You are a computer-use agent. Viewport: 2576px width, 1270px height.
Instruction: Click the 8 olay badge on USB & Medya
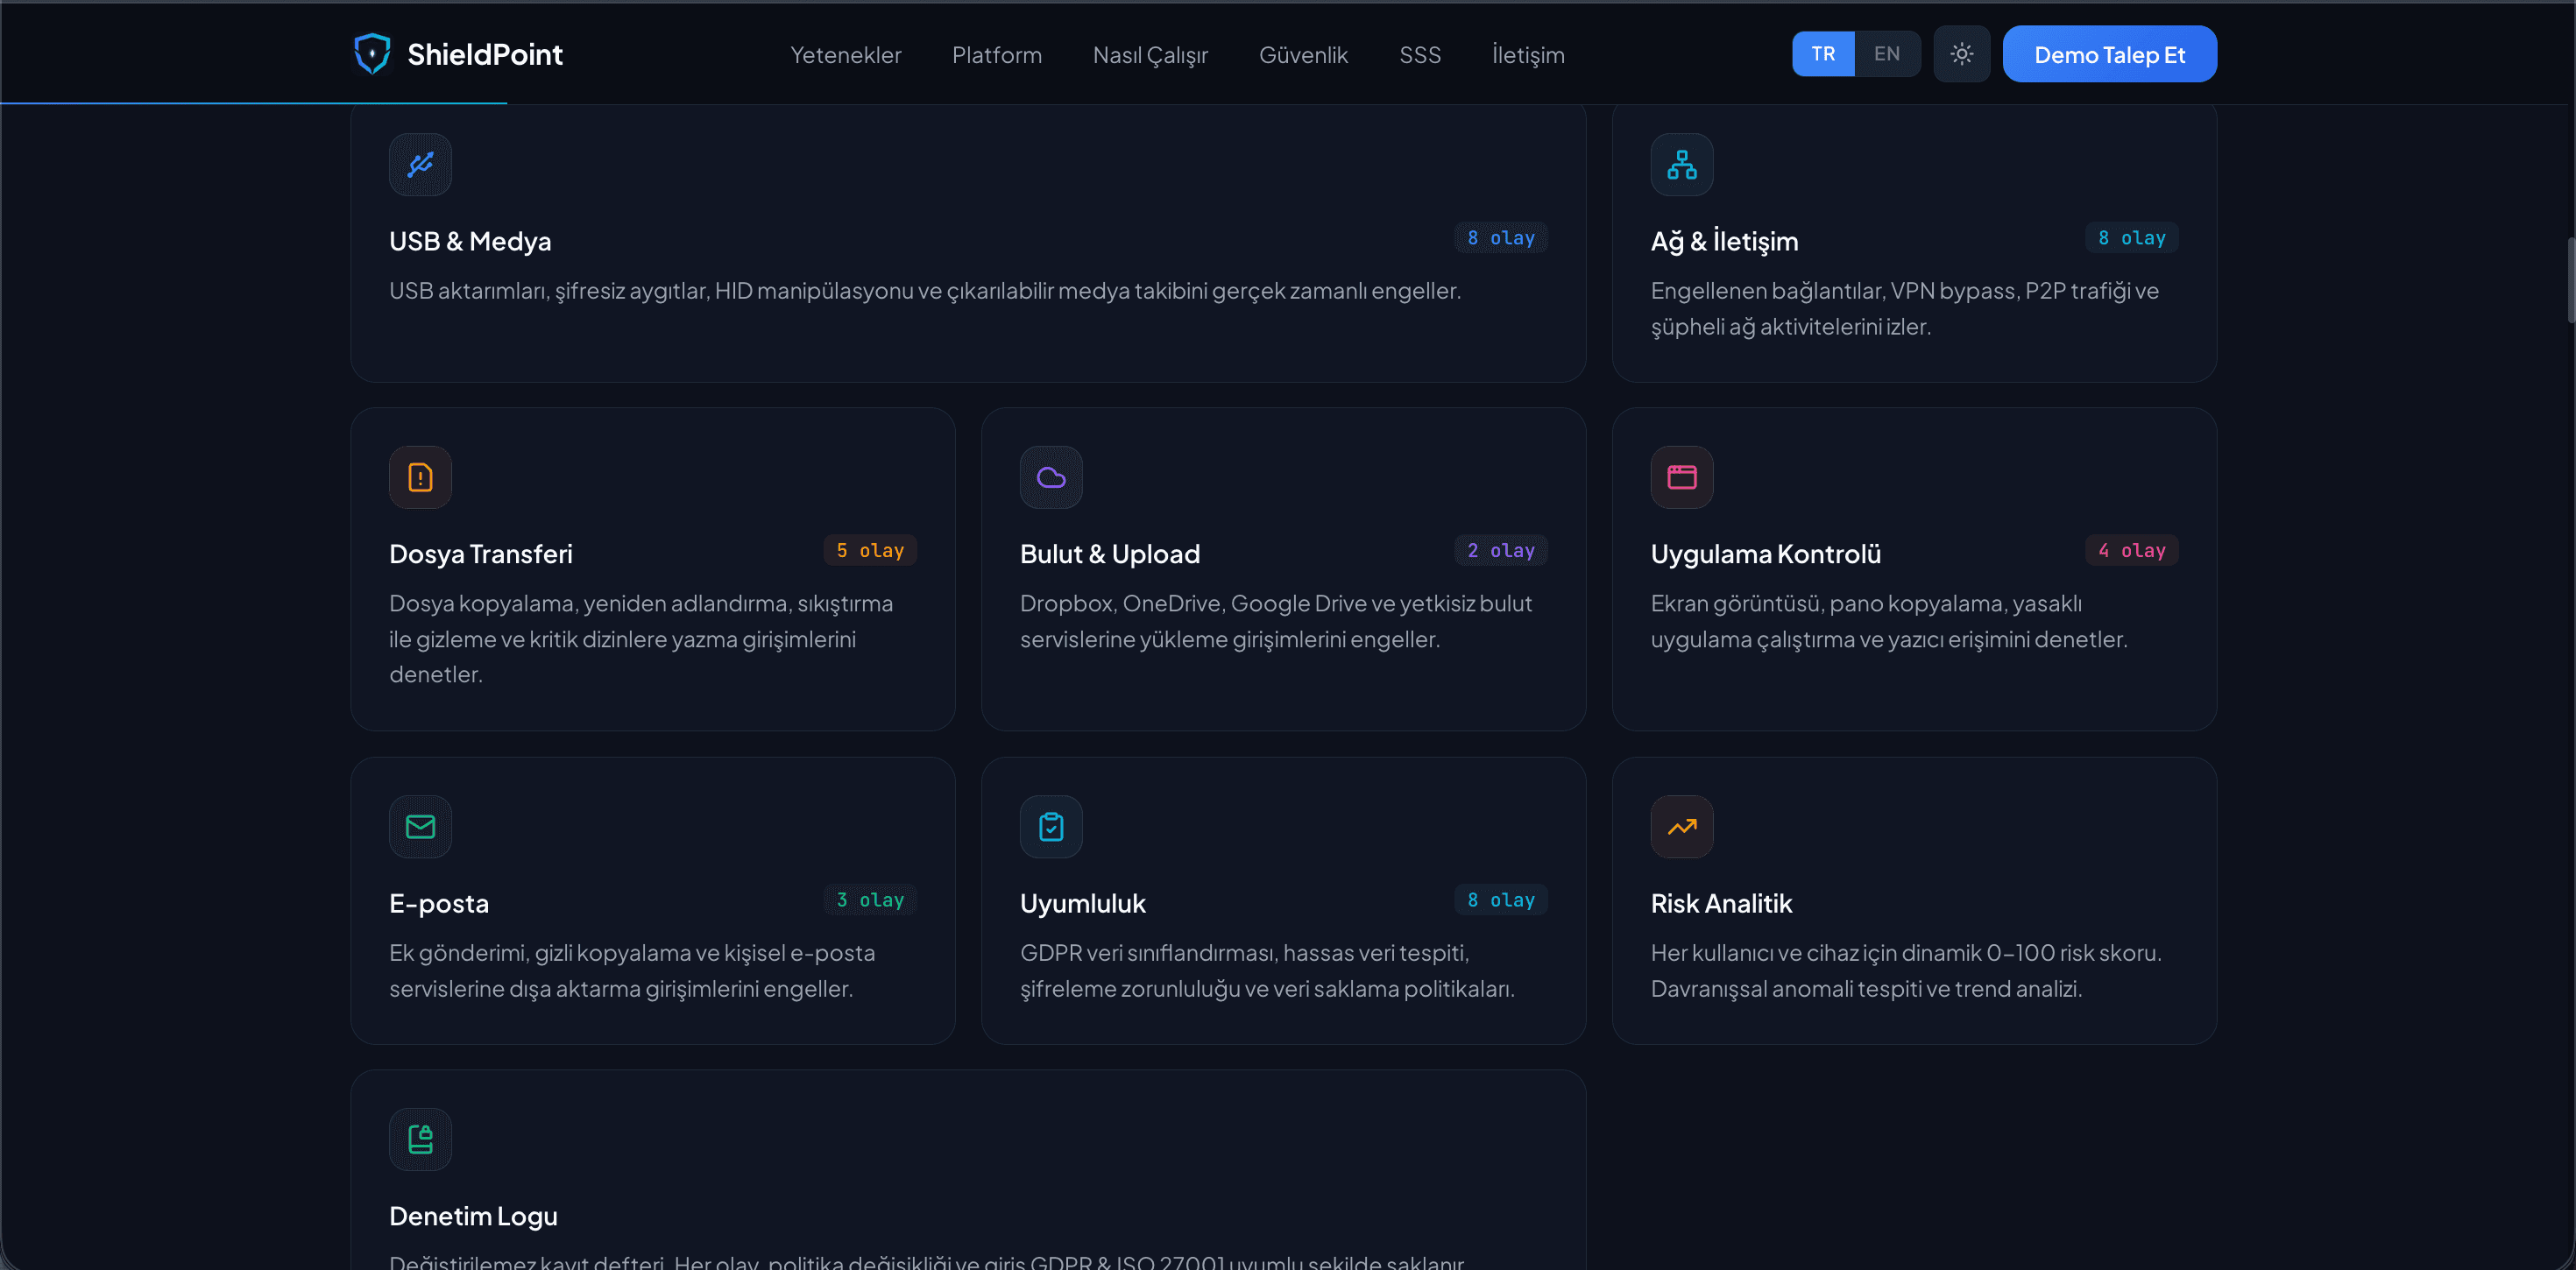(x=1500, y=238)
